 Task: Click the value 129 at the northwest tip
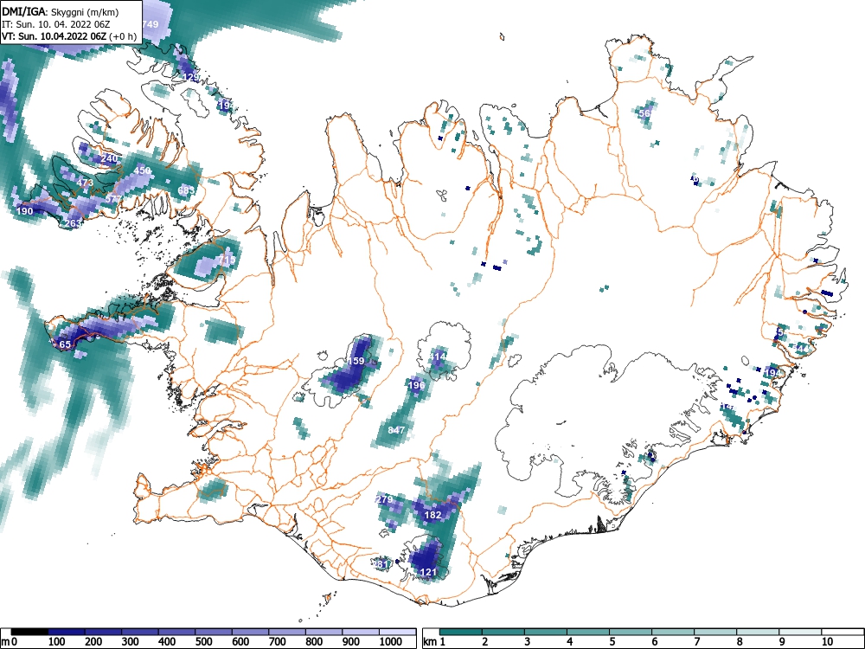[x=190, y=77]
